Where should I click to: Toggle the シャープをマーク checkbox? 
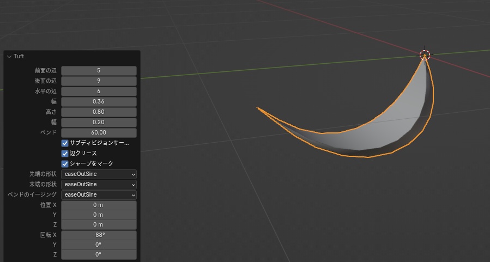65,163
